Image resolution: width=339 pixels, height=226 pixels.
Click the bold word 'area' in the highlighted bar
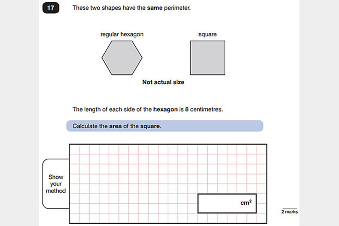115,126
